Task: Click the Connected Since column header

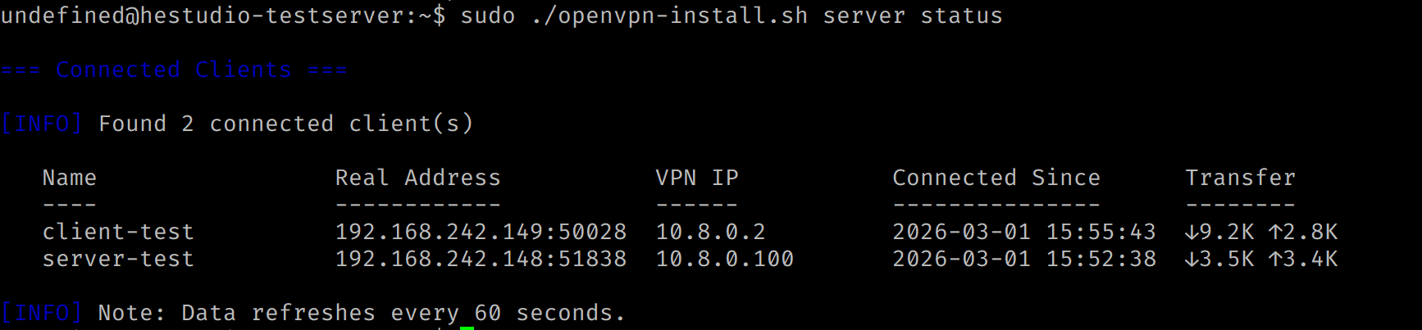Action: click(x=996, y=178)
